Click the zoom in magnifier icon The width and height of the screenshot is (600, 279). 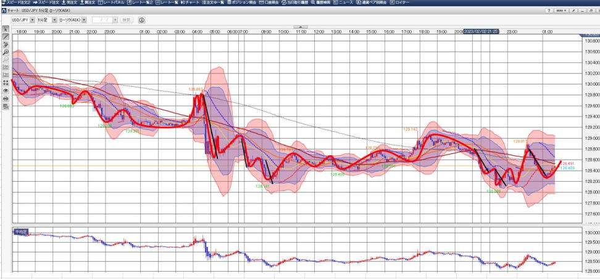click(x=6, y=52)
